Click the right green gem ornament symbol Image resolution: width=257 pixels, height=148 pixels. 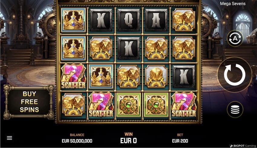click(156, 105)
